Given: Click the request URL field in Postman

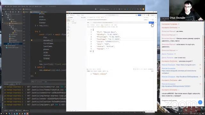Looking at the screenshot, I should point(120,23).
